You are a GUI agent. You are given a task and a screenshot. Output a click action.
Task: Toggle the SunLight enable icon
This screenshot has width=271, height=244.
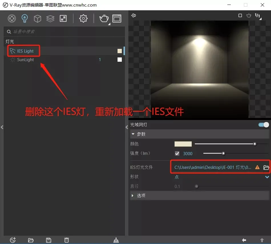(13, 60)
